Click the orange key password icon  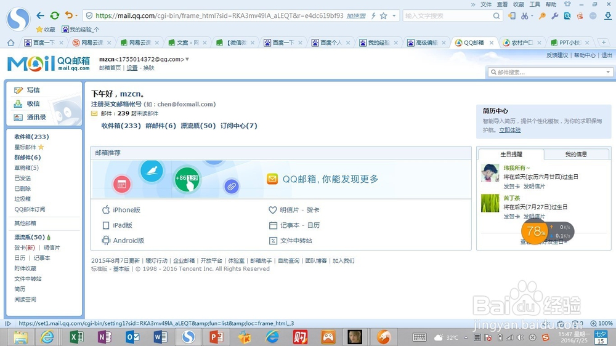click(542, 16)
